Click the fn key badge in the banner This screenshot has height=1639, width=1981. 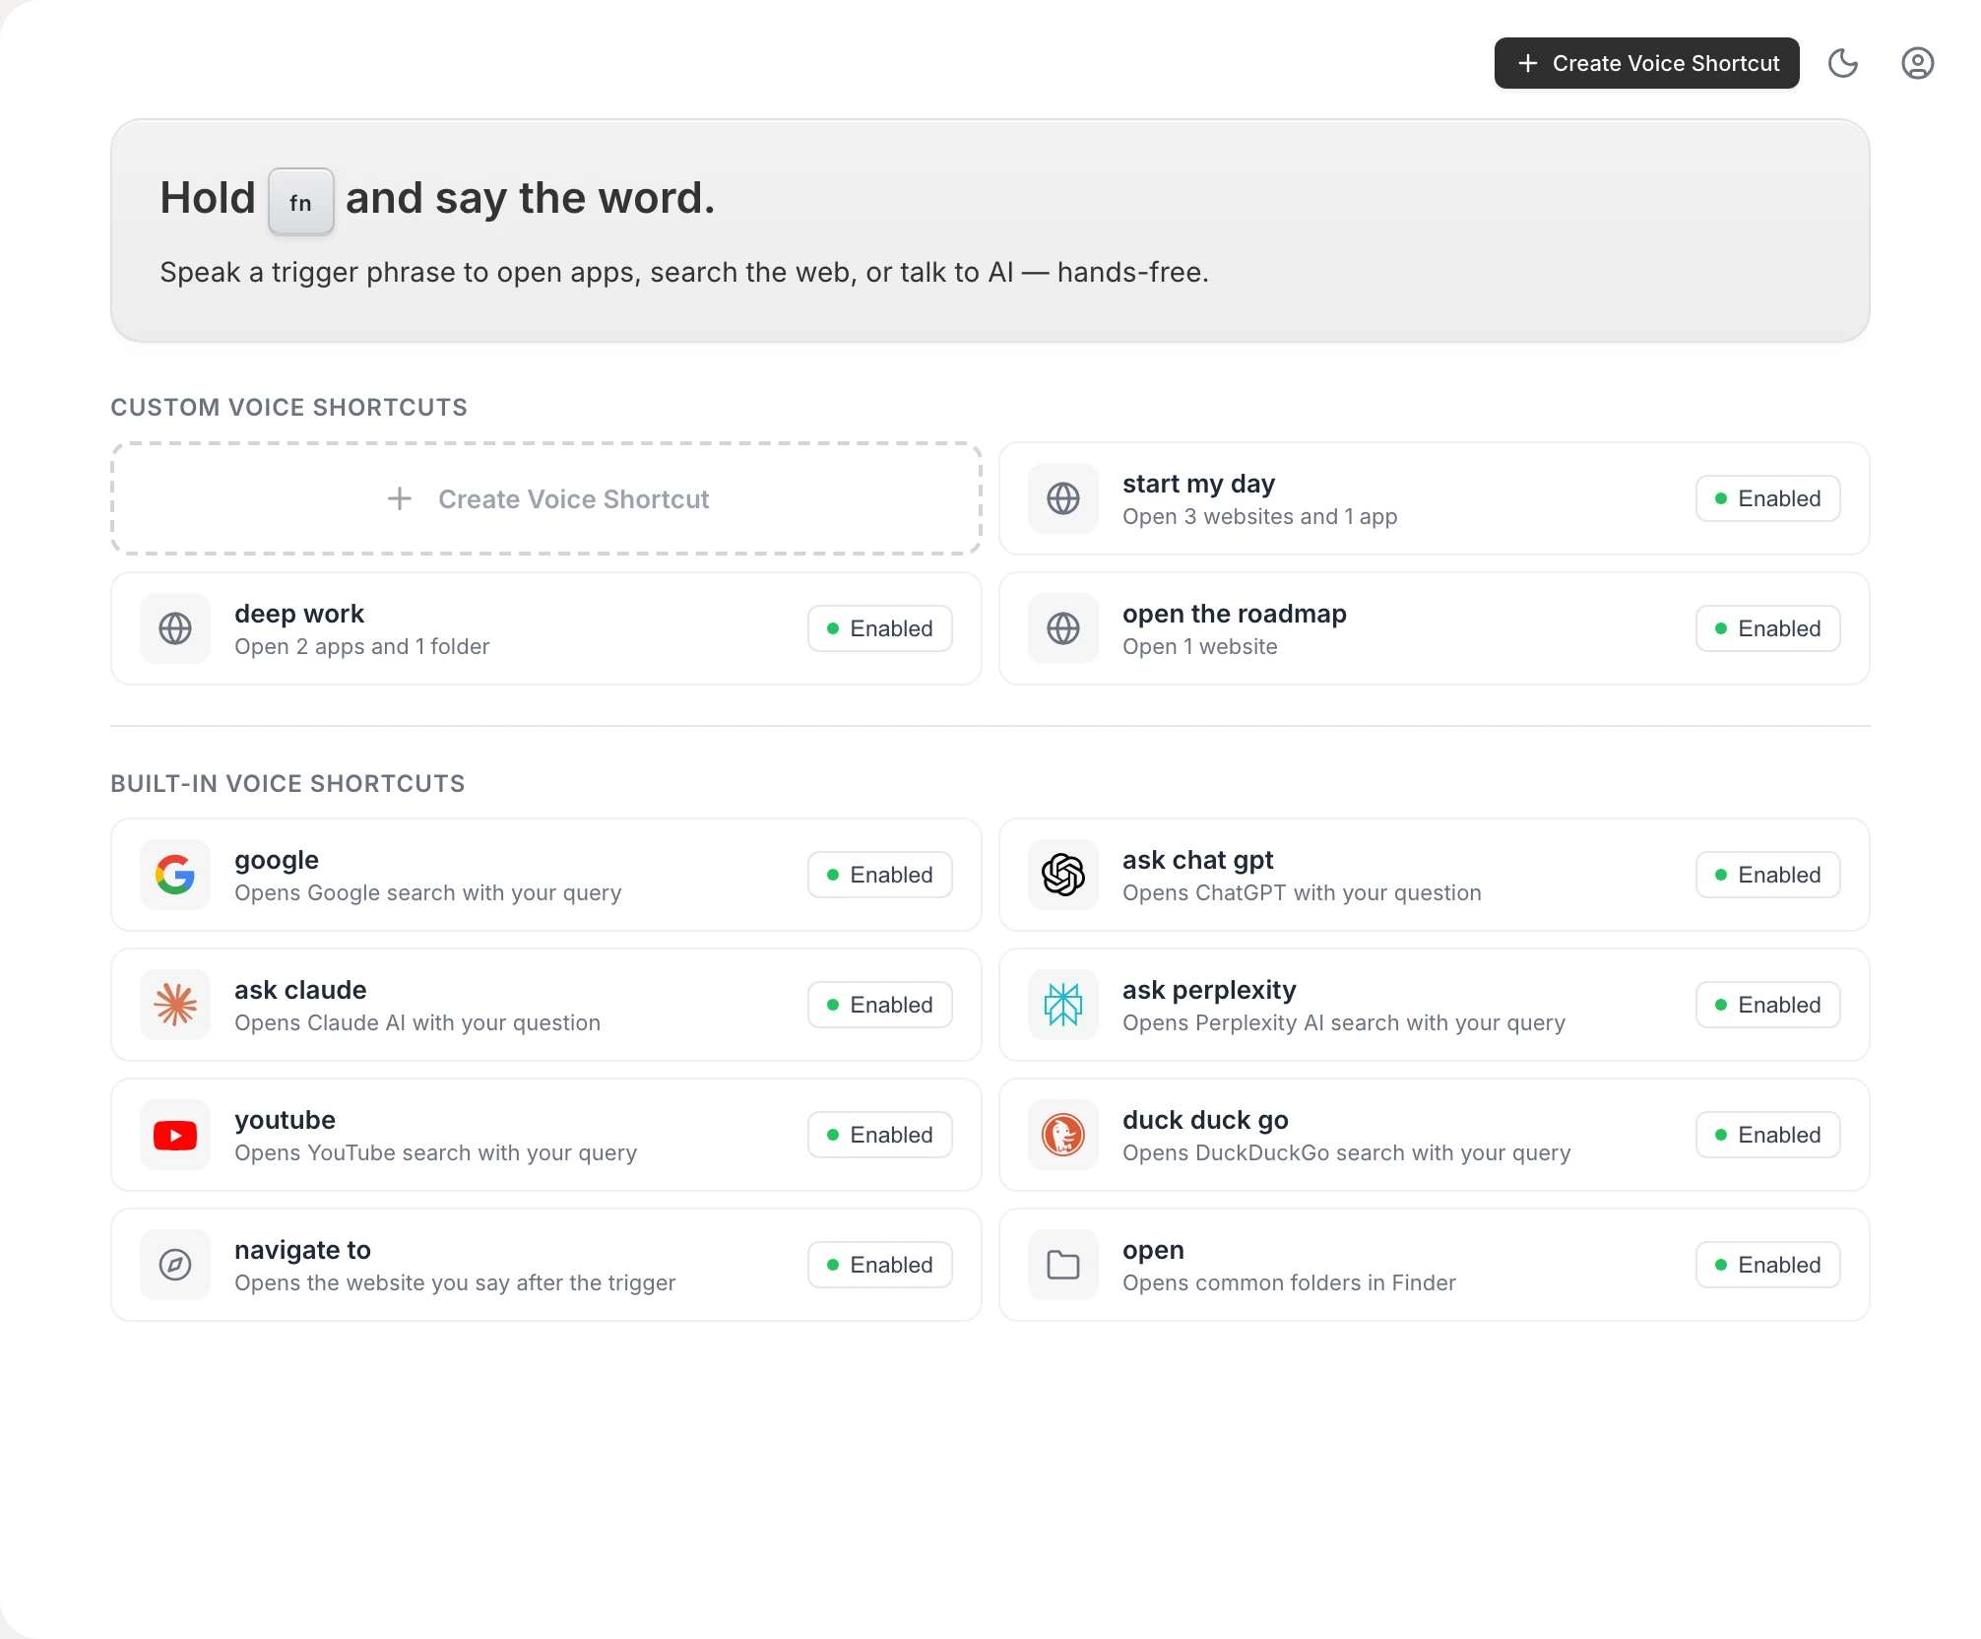[301, 202]
